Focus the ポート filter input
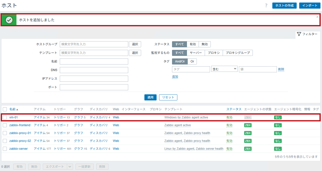 [x=94, y=87]
